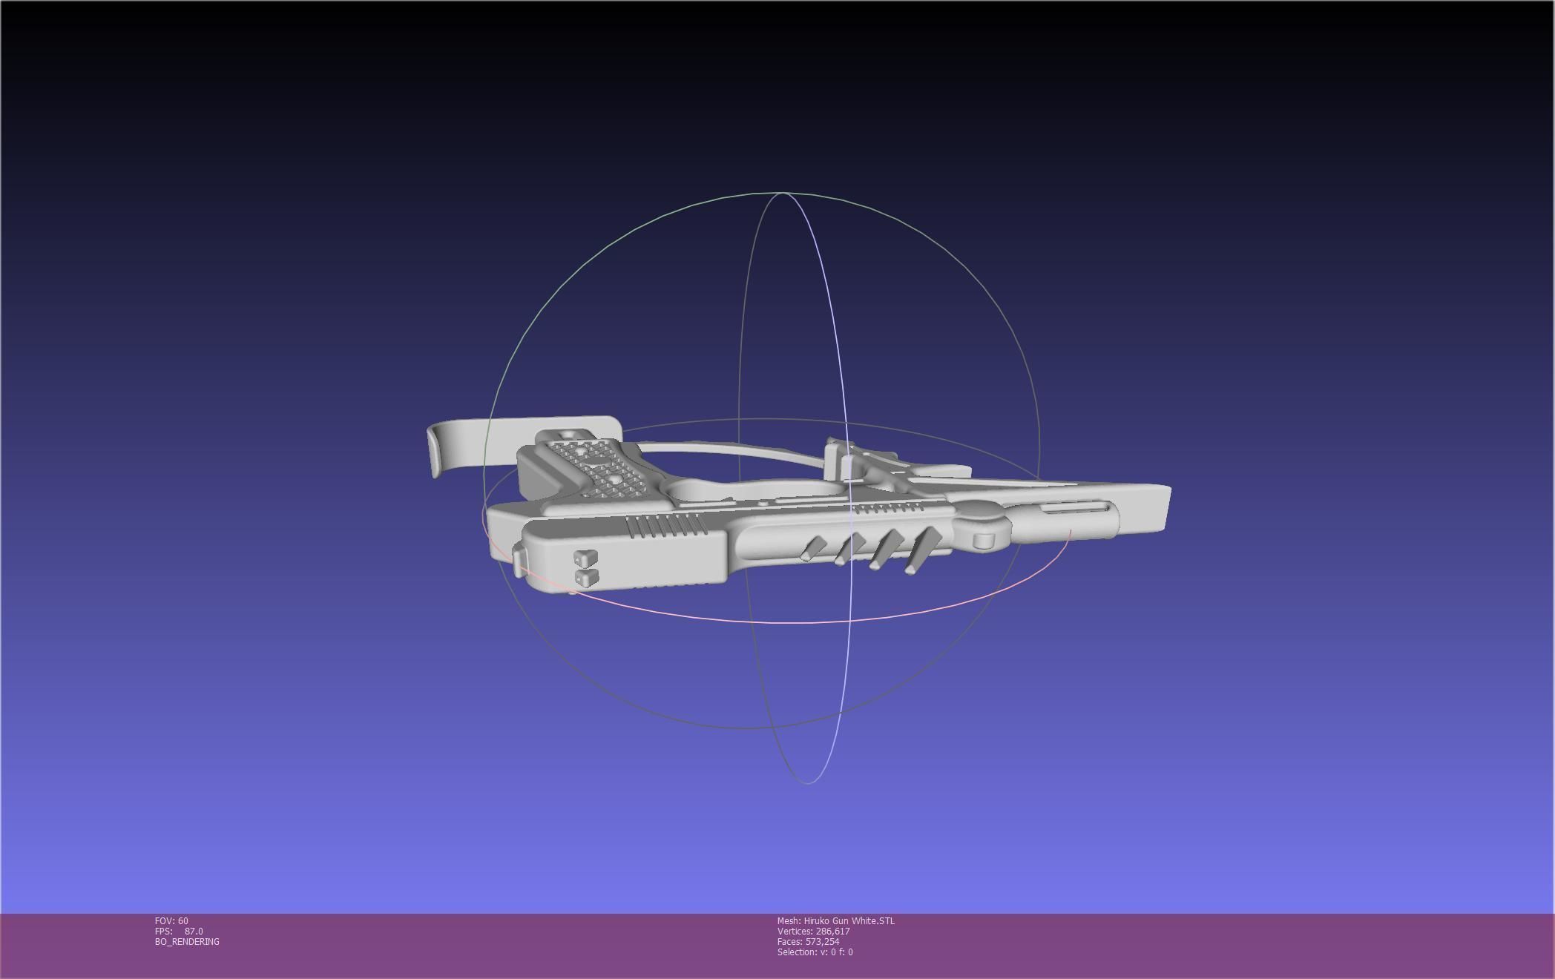Image resolution: width=1555 pixels, height=979 pixels.
Task: Click the FOV: 60 readout
Action: (x=171, y=920)
